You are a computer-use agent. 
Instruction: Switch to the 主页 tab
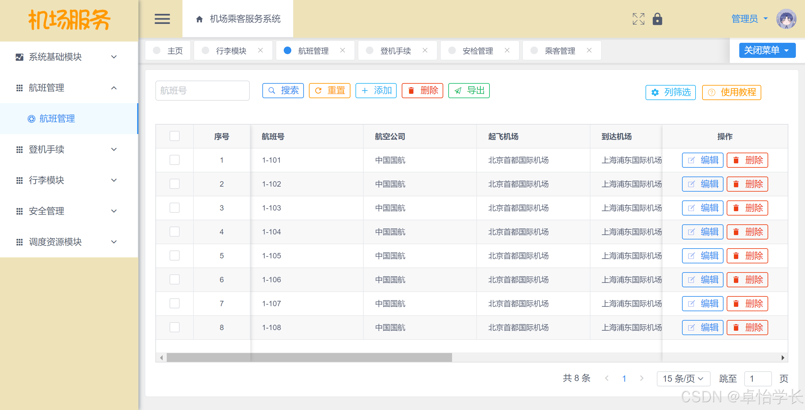(x=168, y=50)
